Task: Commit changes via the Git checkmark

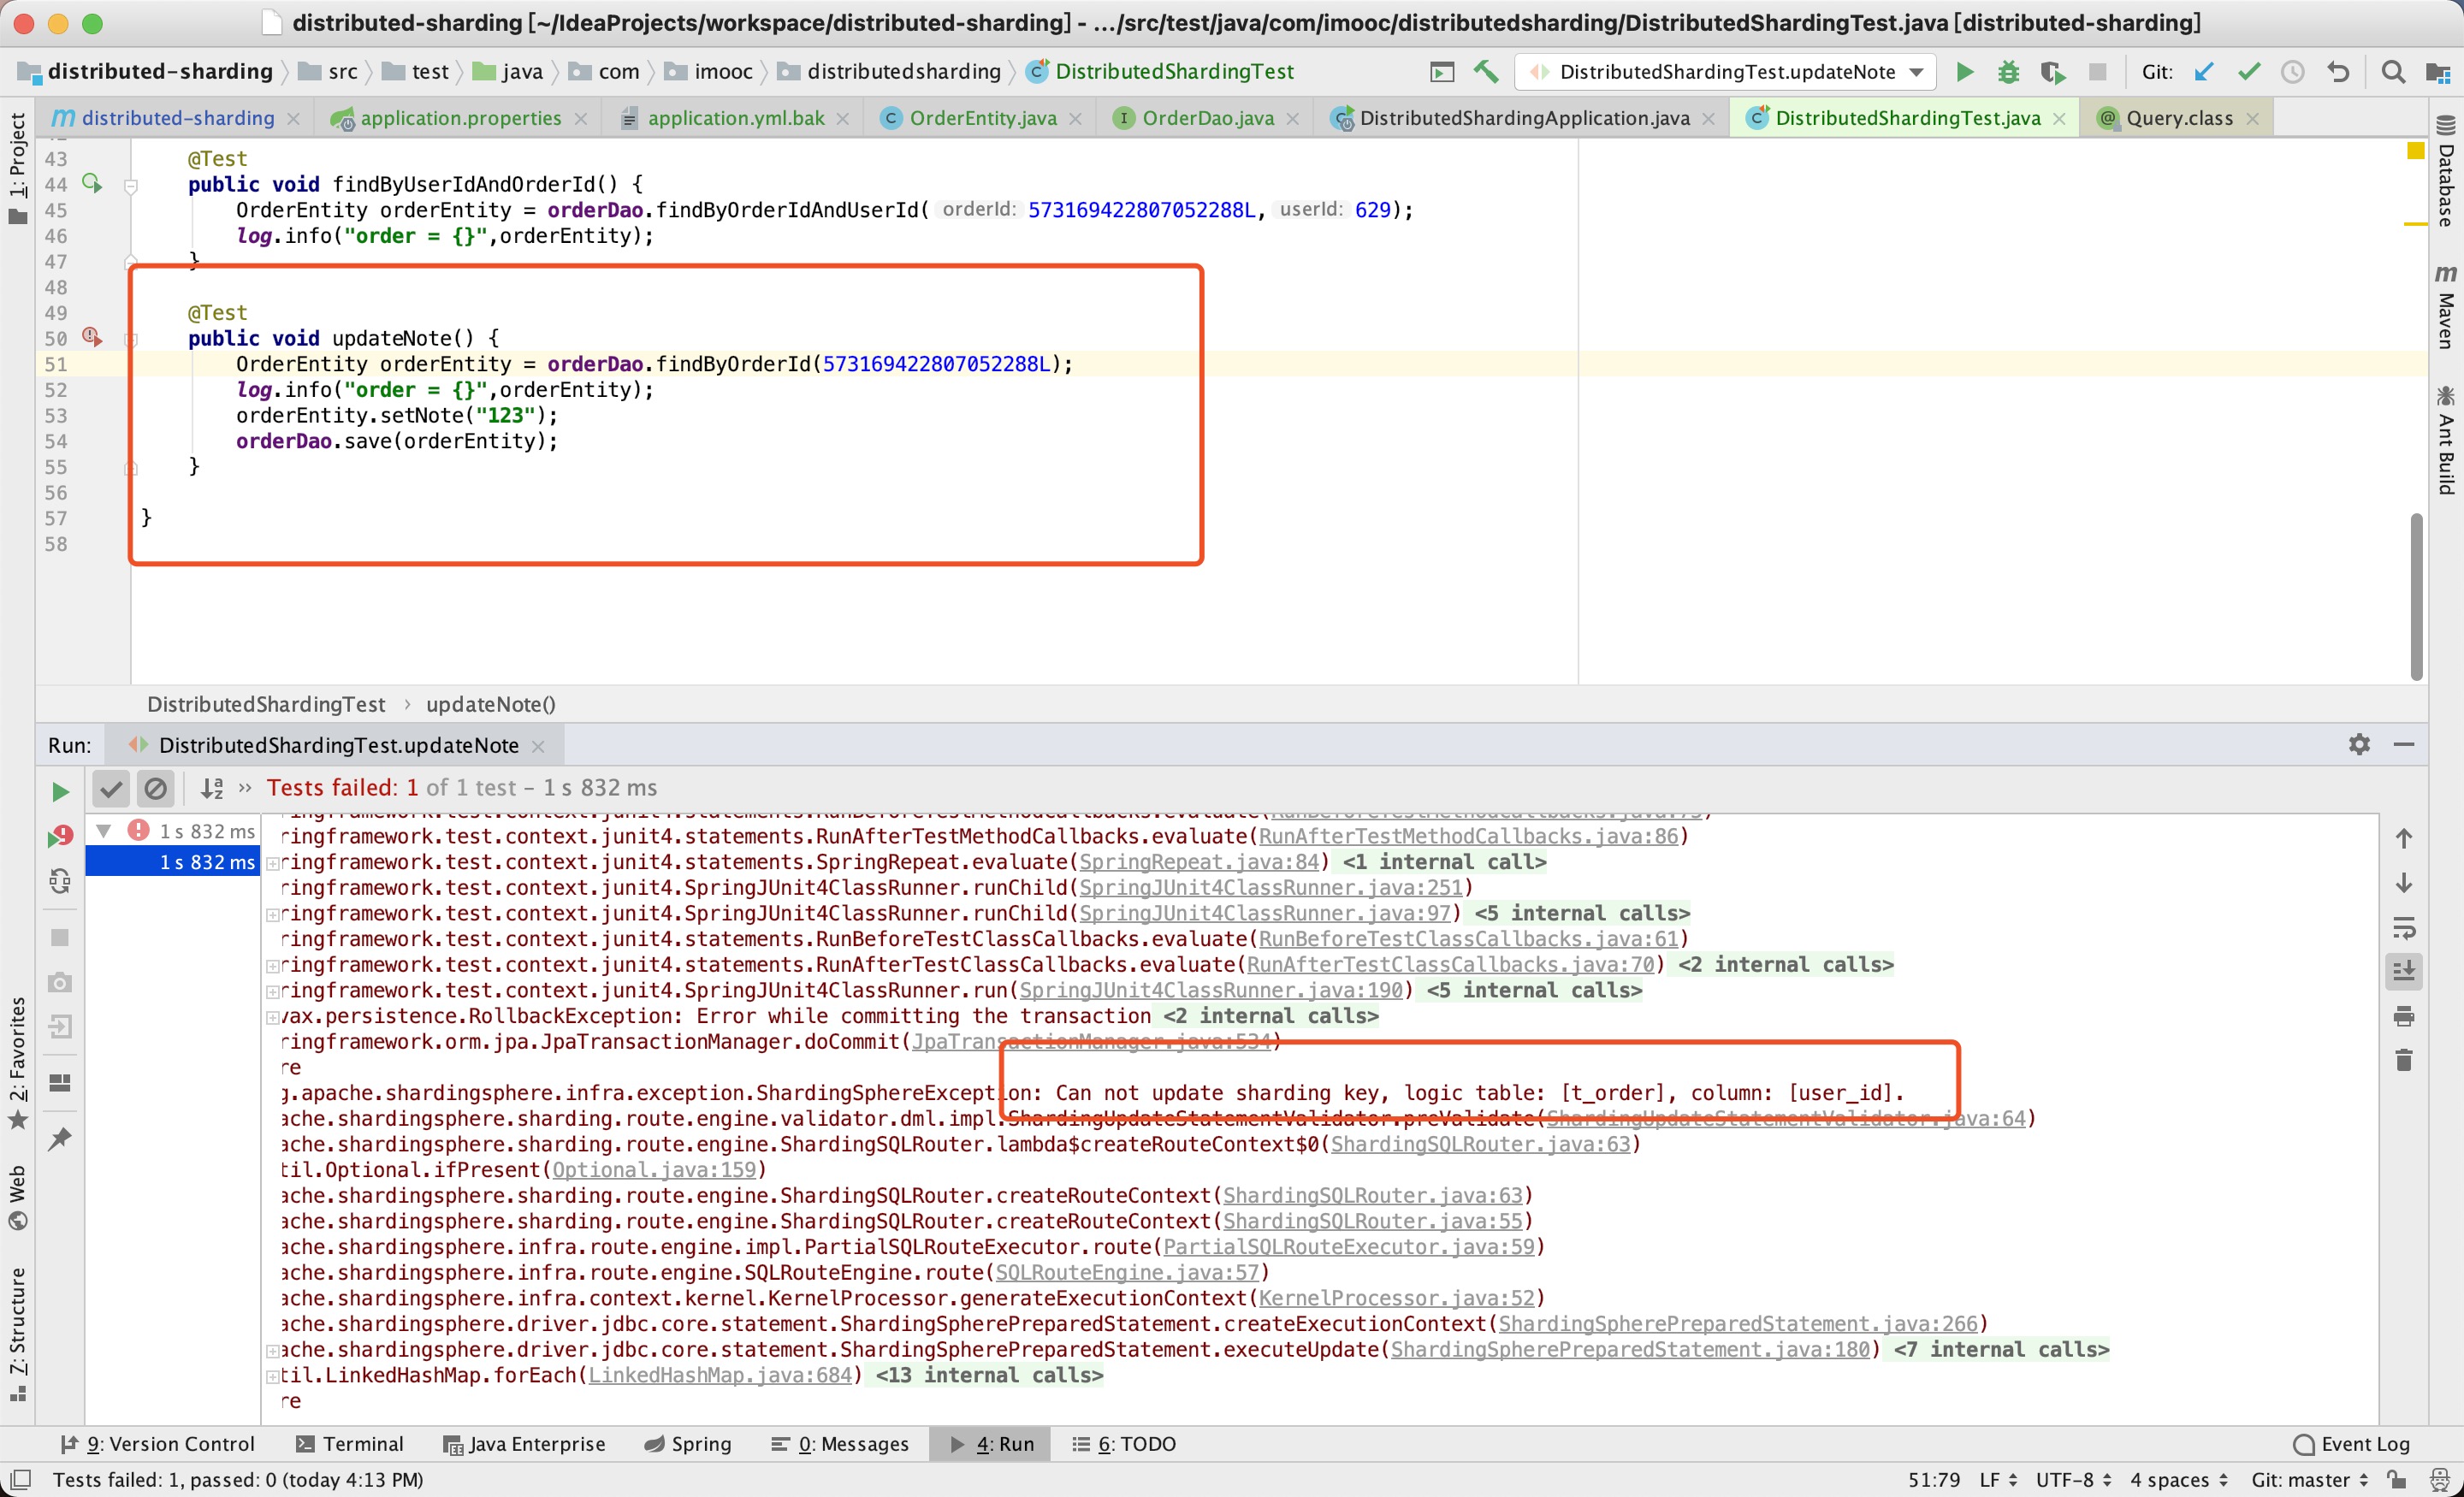Action: [x=2249, y=72]
